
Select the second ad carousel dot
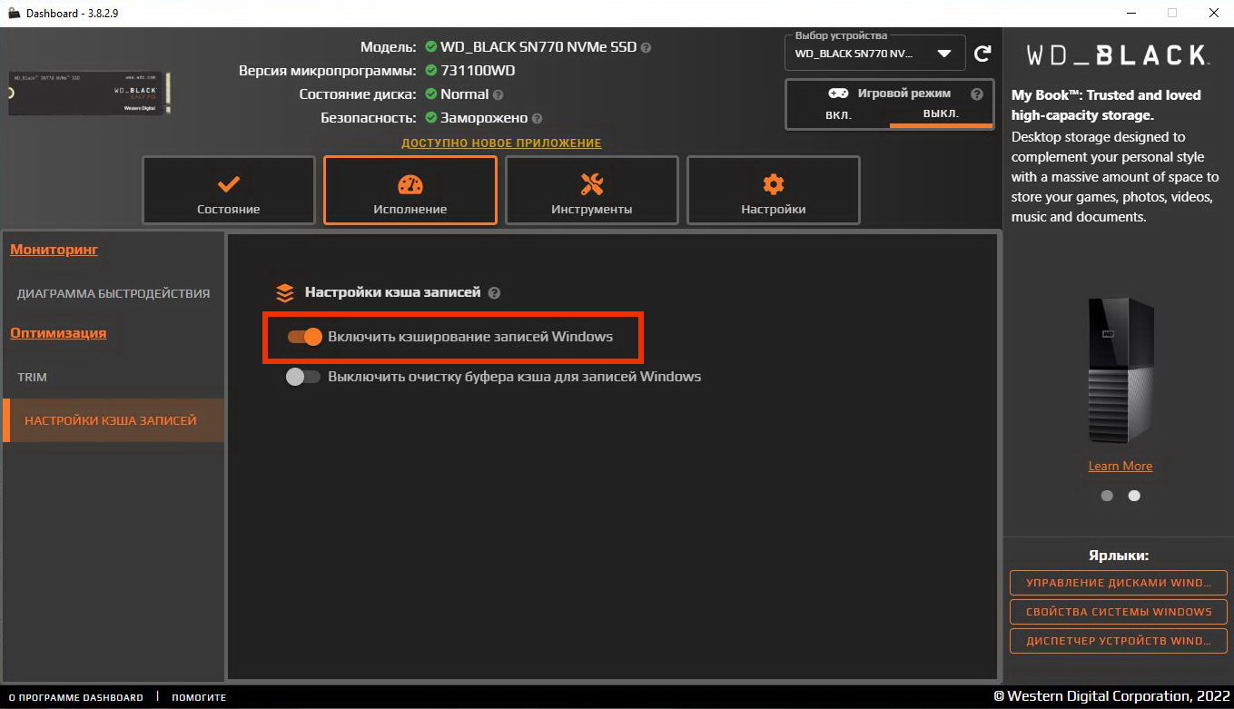(x=1134, y=496)
